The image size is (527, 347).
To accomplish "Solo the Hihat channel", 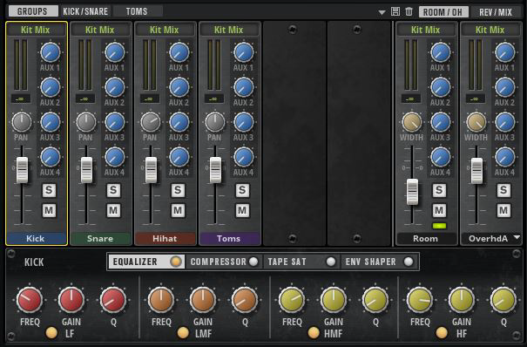I will pos(178,190).
